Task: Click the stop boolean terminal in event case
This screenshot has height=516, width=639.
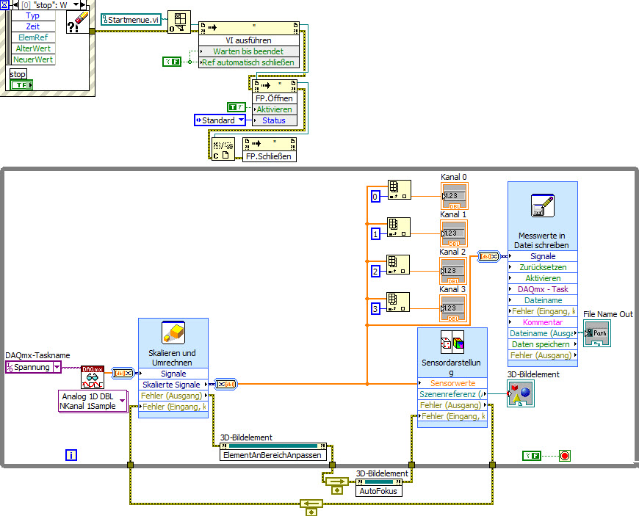Action: [21, 84]
